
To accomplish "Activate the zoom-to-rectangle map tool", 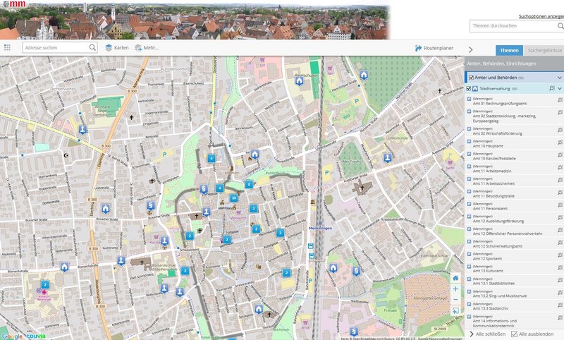I will click(455, 310).
